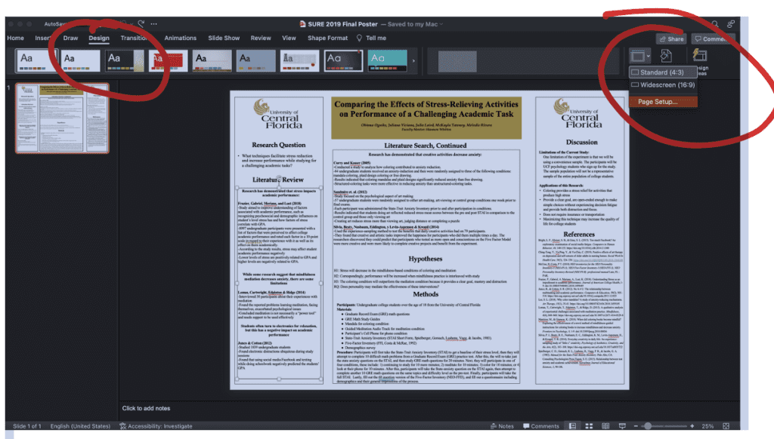Select the Research Question heading
Image resolution: width=774 pixels, height=439 pixels.
[278, 145]
